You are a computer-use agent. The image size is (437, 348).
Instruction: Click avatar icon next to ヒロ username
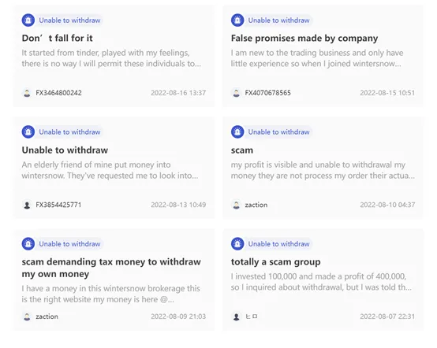pyautogui.click(x=237, y=317)
